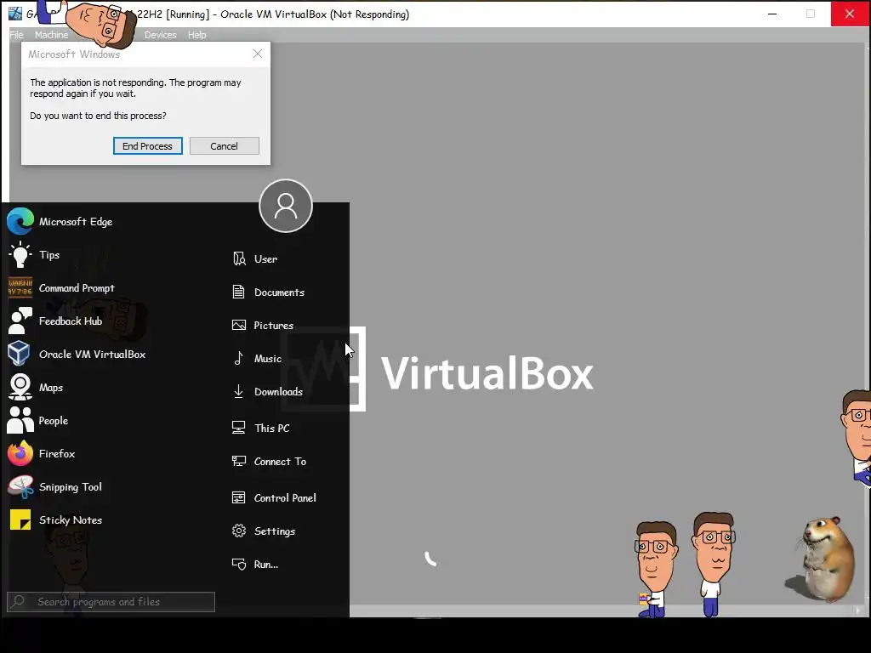This screenshot has height=653, width=871.
Task: Close the VirtualBox window
Action: click(x=850, y=14)
